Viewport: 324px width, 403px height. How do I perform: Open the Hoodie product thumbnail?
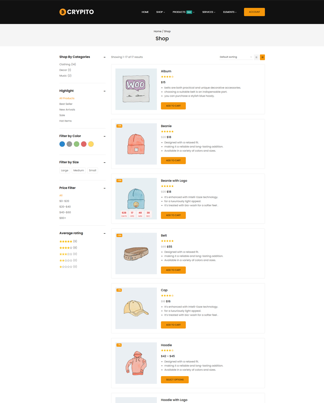tap(136, 363)
